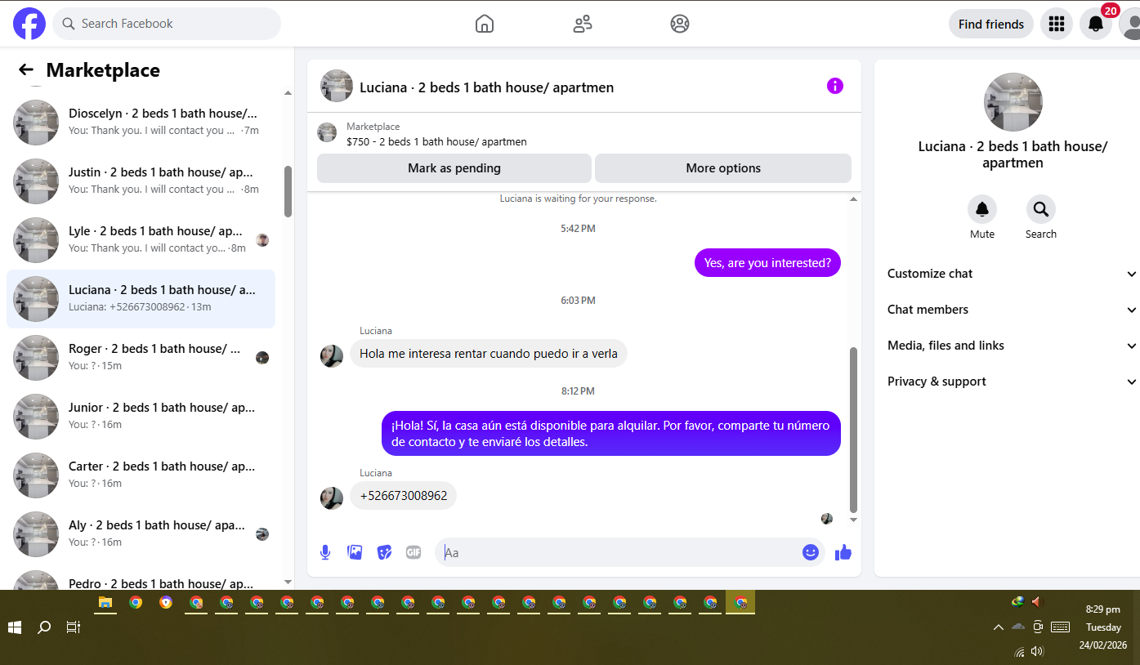Show hidden system tray icons chevron

[x=999, y=627]
